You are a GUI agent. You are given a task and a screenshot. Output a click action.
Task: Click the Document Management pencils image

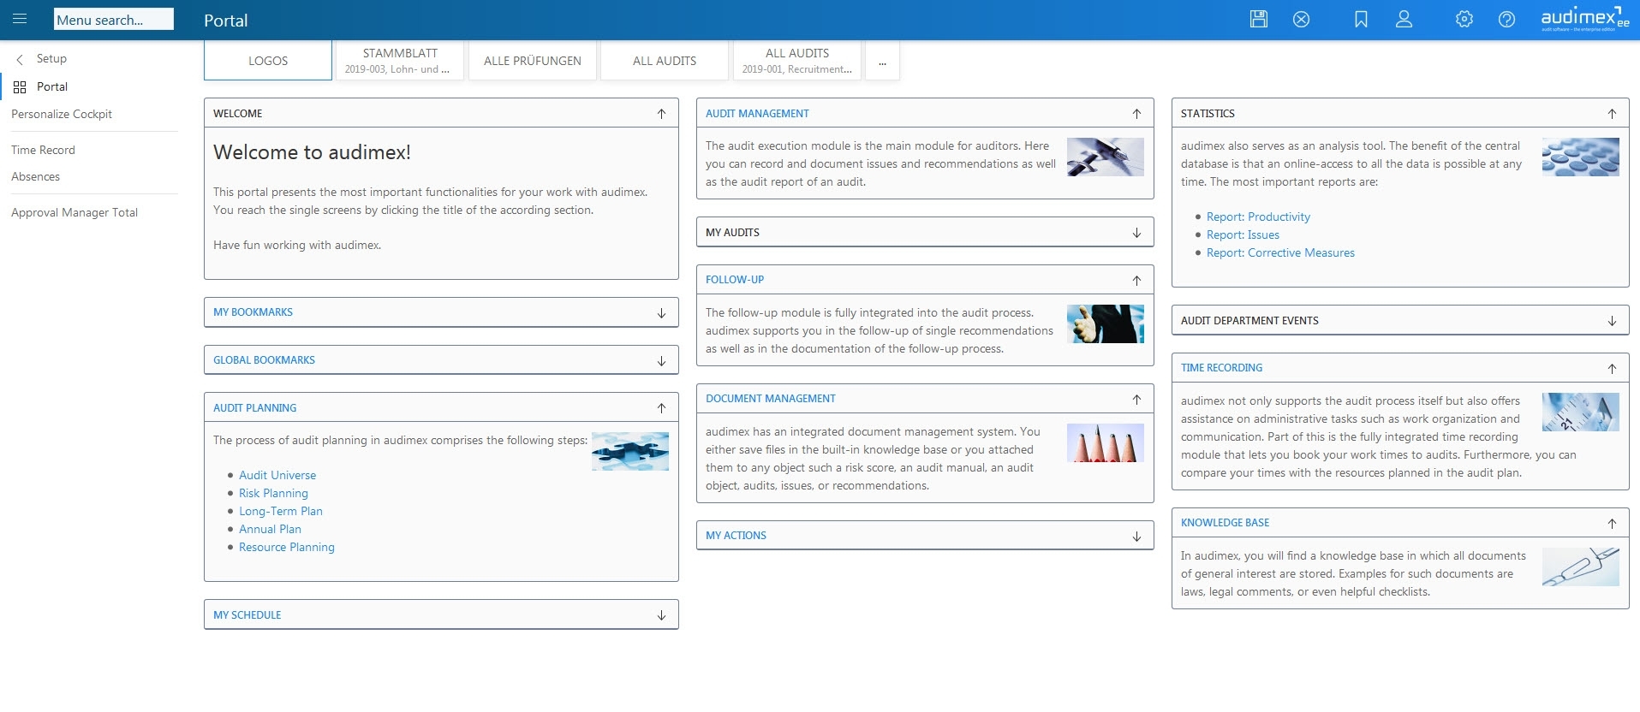tap(1105, 442)
